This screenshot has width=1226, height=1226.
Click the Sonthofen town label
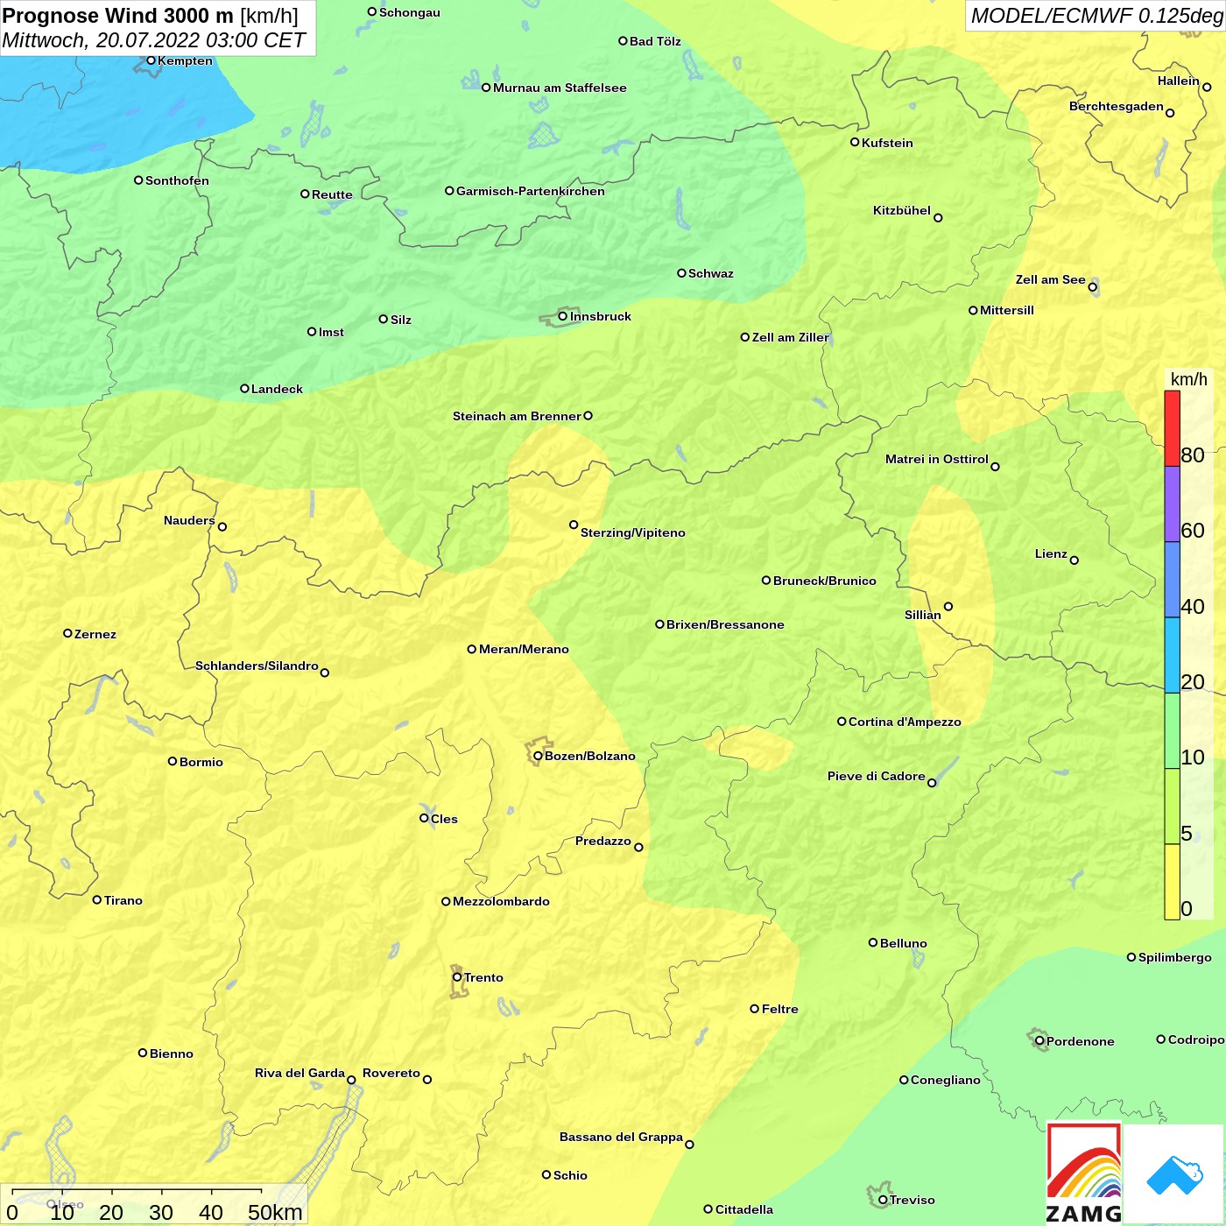point(177,180)
